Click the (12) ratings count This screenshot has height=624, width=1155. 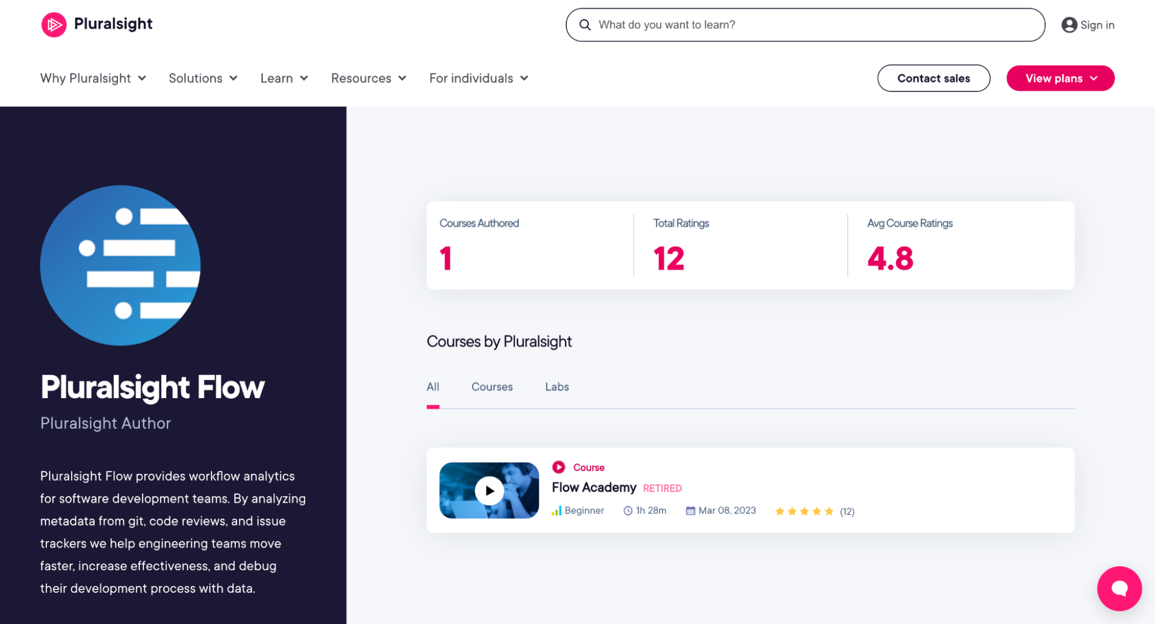tap(847, 511)
